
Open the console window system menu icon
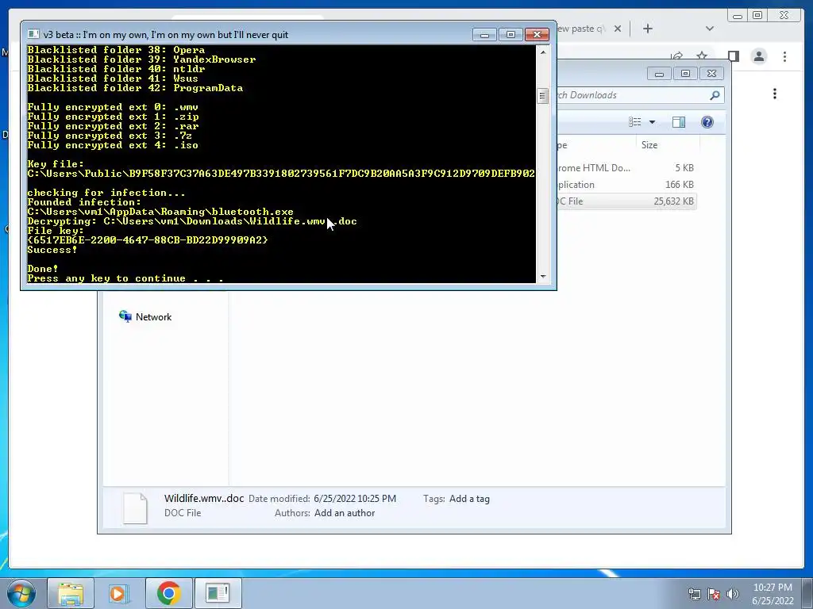click(33, 34)
